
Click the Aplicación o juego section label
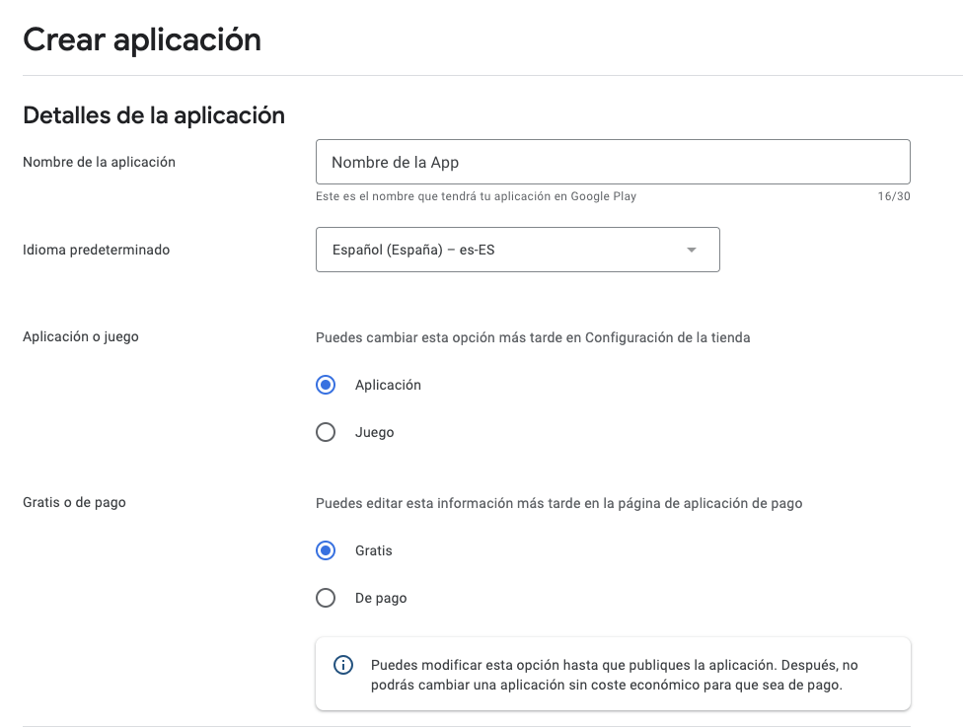point(81,337)
